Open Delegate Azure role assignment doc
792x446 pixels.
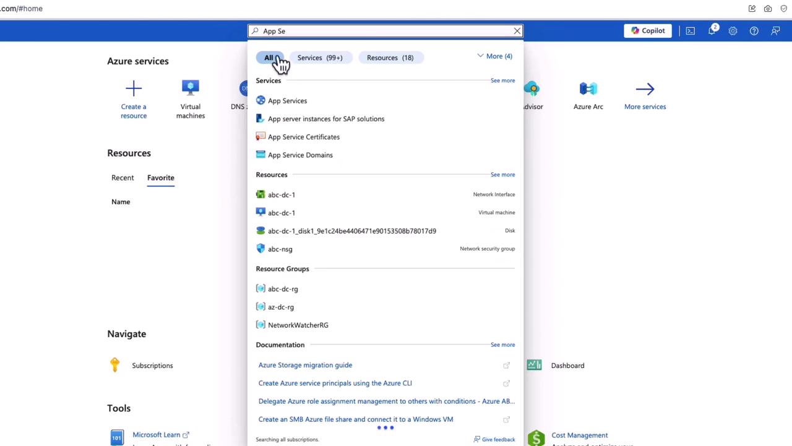tap(386, 401)
